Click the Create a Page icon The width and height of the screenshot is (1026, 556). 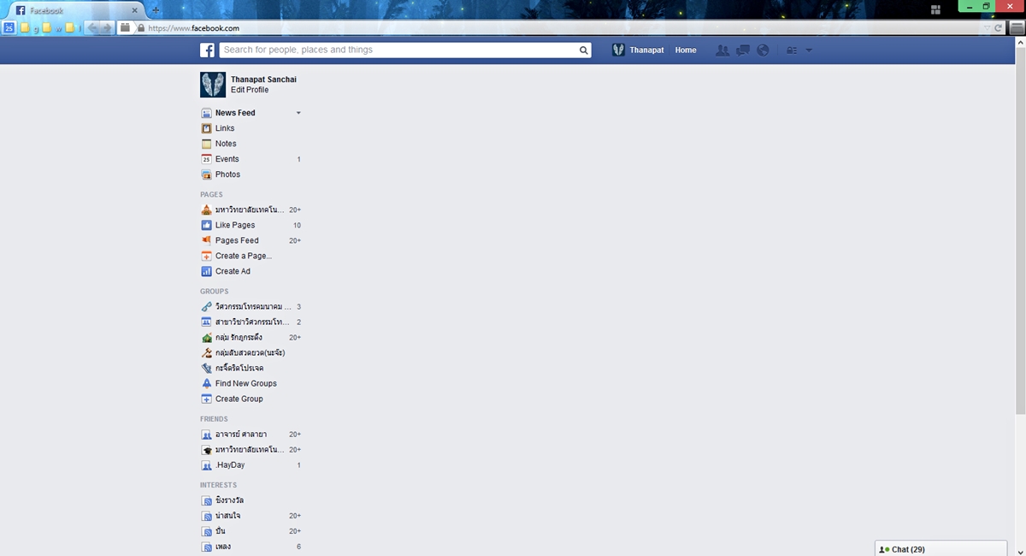click(x=206, y=256)
